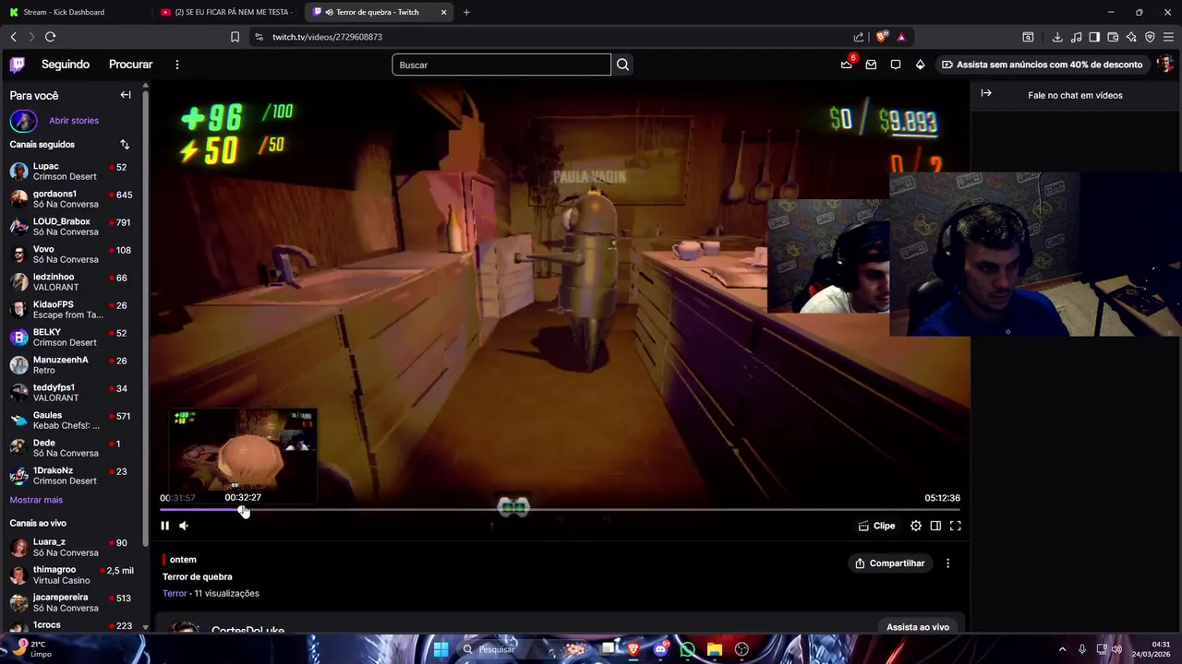Open Brave Rewards triangle icon
This screenshot has width=1182, height=664.
click(x=901, y=37)
